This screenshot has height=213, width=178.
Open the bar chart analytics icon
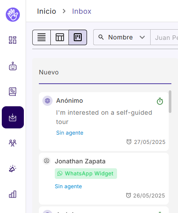pos(12,194)
